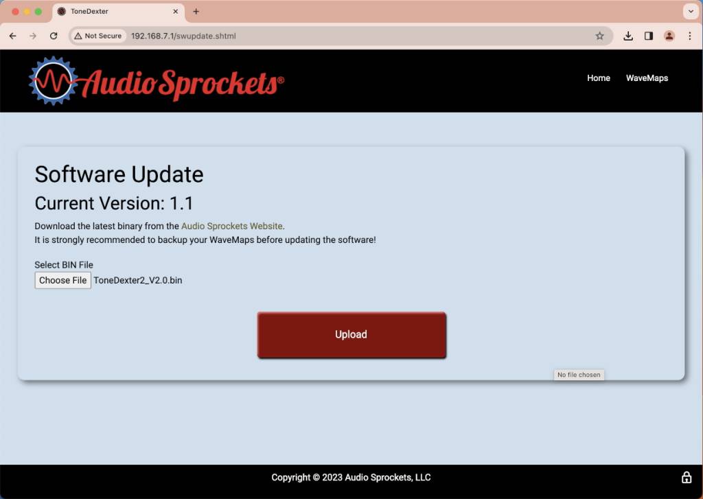Follow the Audio Sprockets Website link
The height and width of the screenshot is (499, 703).
[x=232, y=226]
